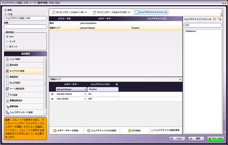The image size is (228, 145).
Task: Open 仕上げ設定 in the settings list
Action: coord(24,83)
